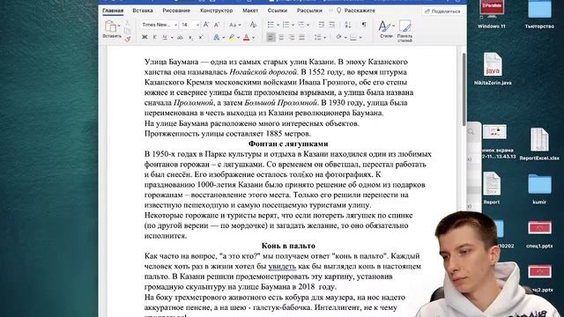Toggle bold Ж formatting

[x=145, y=37]
